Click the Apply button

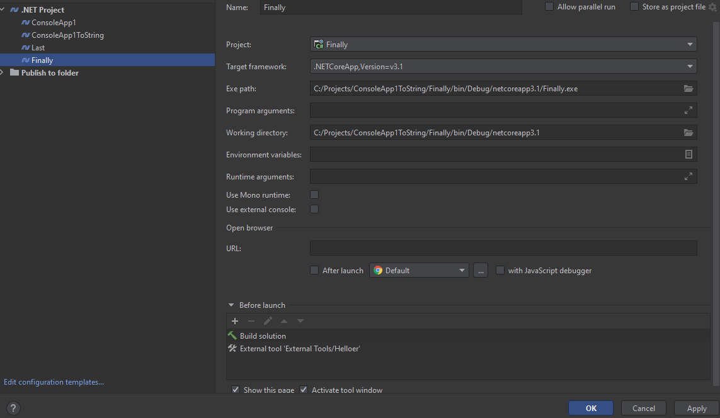click(696, 408)
